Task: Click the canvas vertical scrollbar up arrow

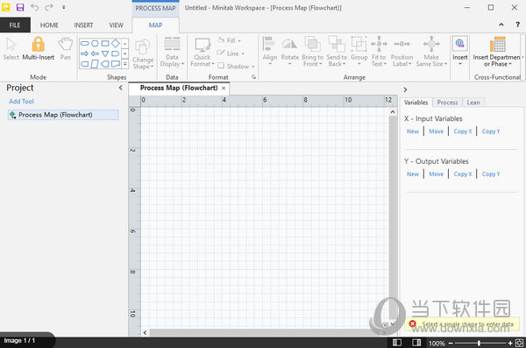Action: point(393,111)
